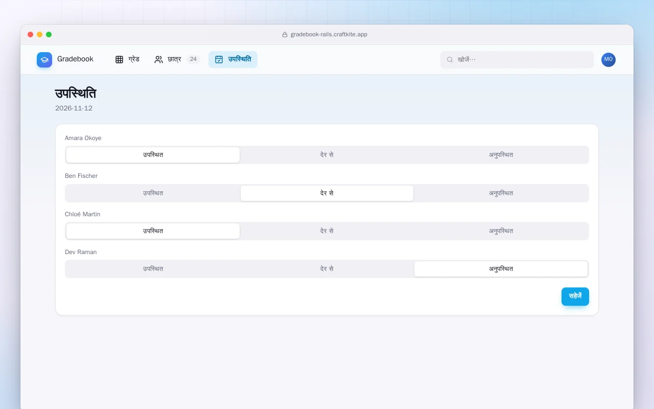Image resolution: width=654 pixels, height=409 pixels.
Task: Click the उपस्थिति page heading
Action: tap(76, 94)
